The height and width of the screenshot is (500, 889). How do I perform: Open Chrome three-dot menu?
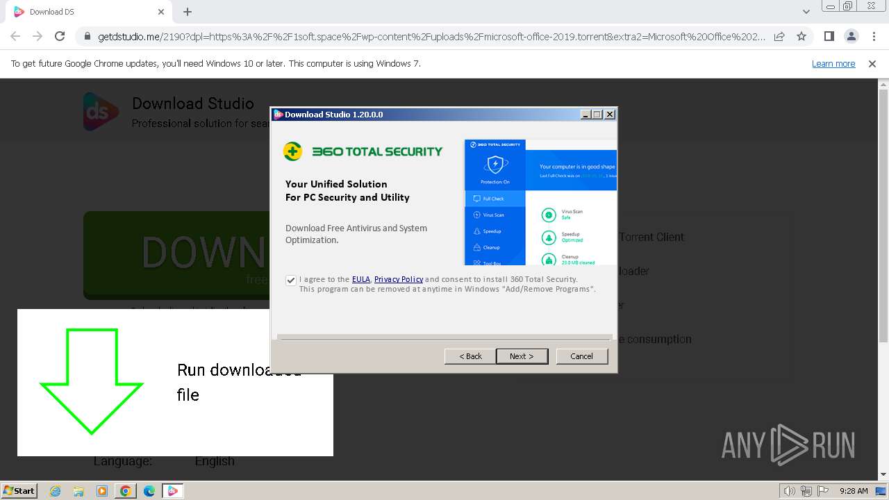click(874, 36)
